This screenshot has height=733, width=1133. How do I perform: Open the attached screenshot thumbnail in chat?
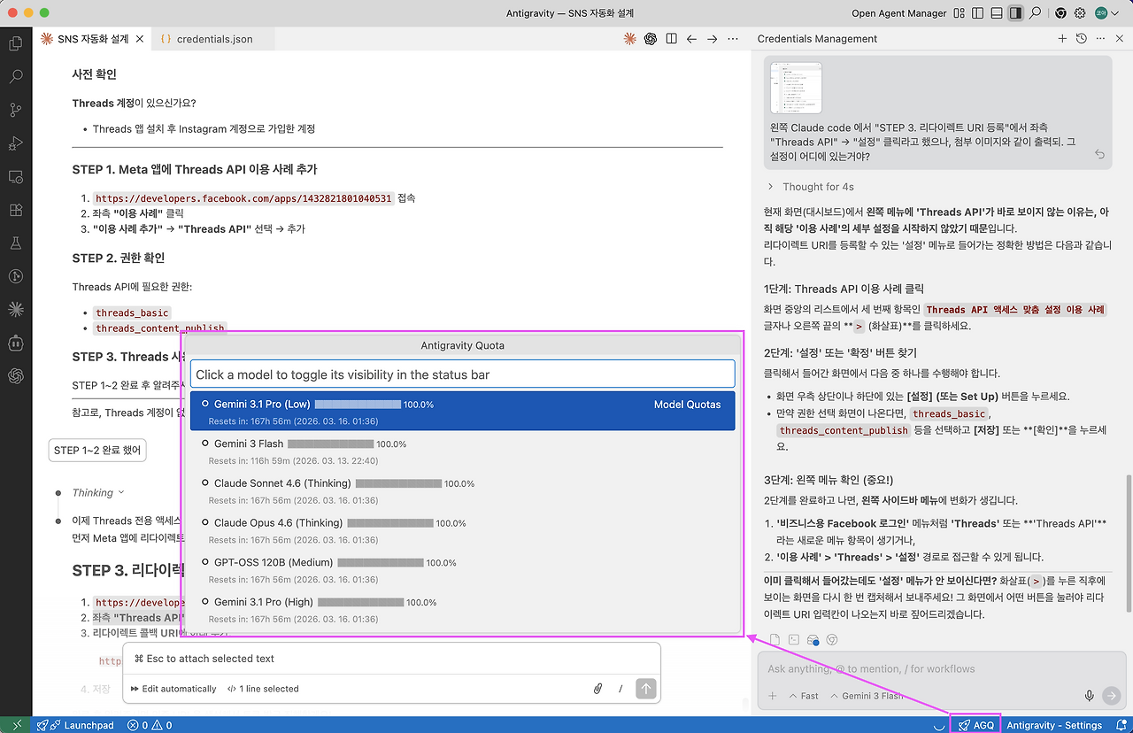pyautogui.click(x=796, y=88)
